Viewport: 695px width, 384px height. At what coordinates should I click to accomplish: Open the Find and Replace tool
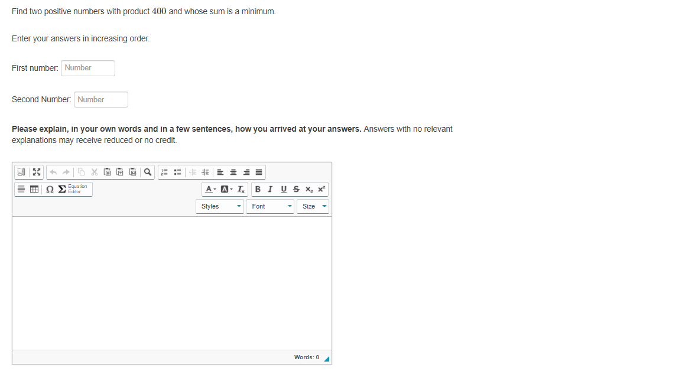click(x=147, y=172)
